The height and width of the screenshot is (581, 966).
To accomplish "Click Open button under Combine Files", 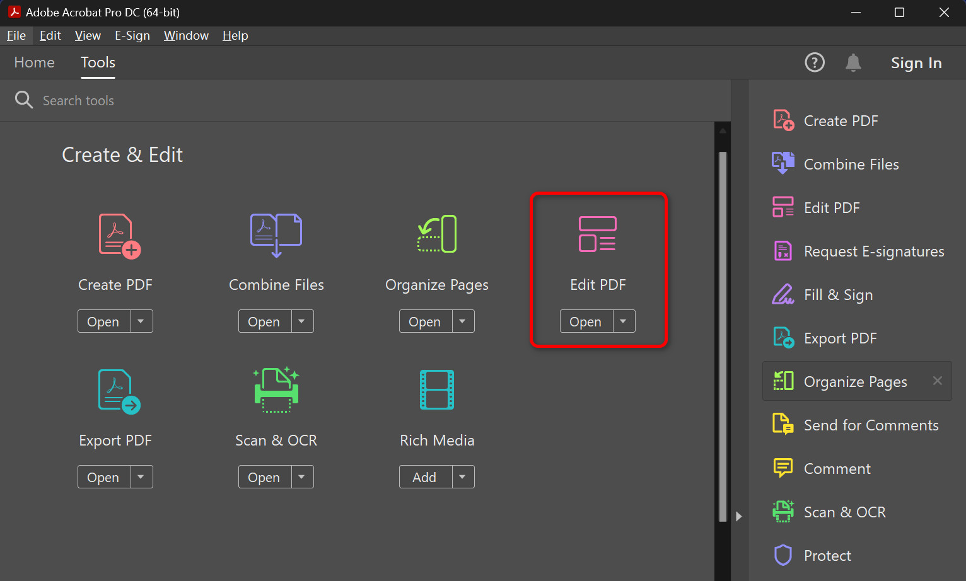I will 265,321.
